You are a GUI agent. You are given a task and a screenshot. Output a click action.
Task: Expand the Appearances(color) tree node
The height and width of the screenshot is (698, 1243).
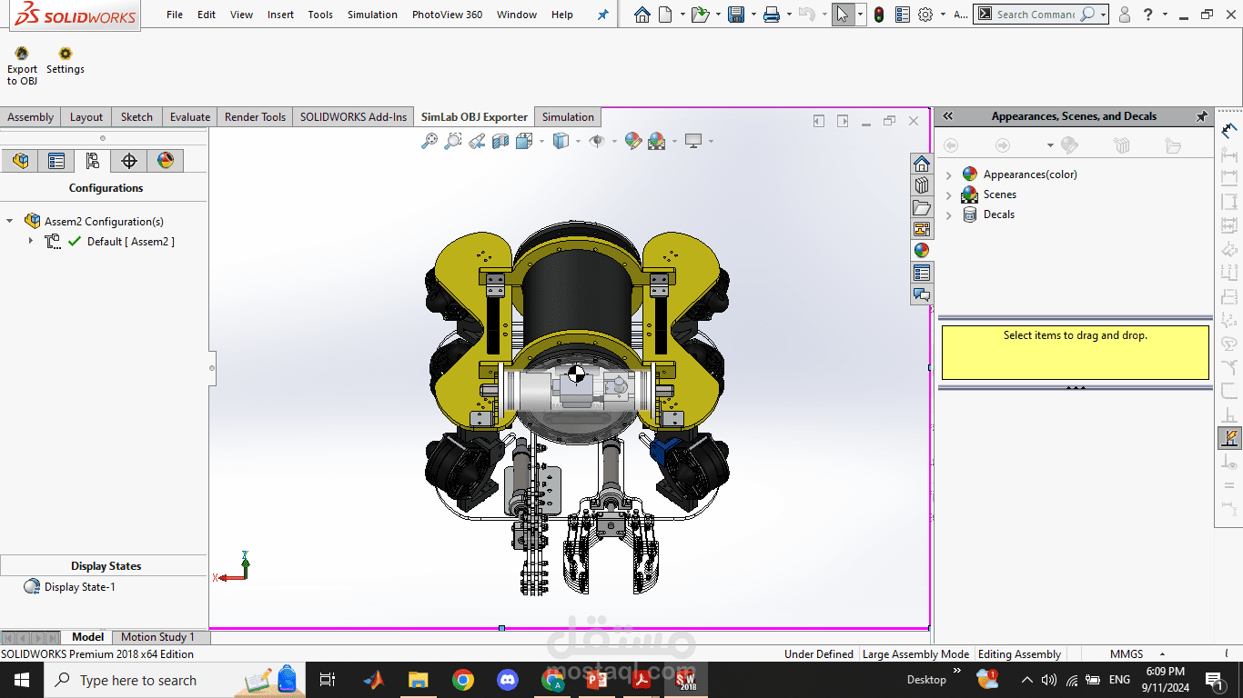[949, 174]
